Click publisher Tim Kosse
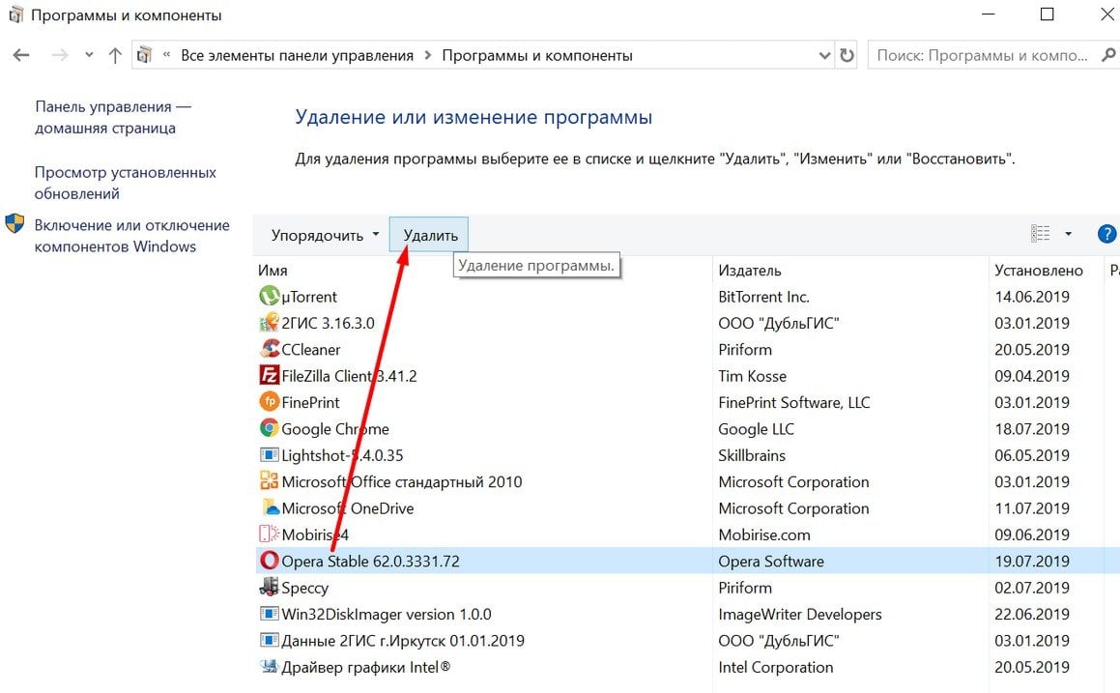Viewport: 1120px width, 693px height. tap(752, 375)
